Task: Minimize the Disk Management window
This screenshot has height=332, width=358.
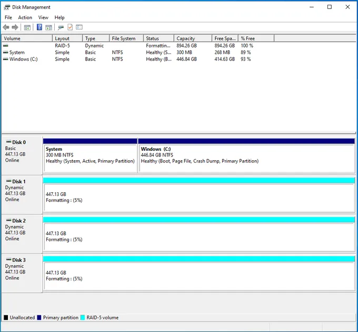Action: point(312,7)
